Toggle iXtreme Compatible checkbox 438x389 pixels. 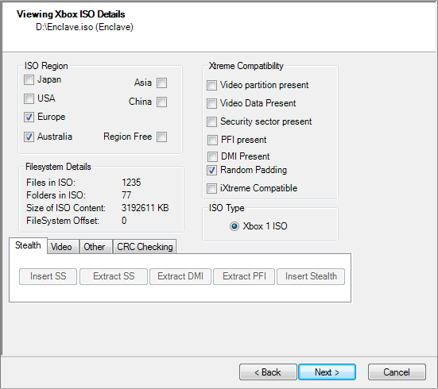coord(211,189)
